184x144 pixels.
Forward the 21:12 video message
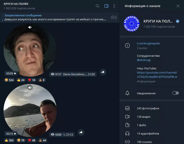(81, 132)
